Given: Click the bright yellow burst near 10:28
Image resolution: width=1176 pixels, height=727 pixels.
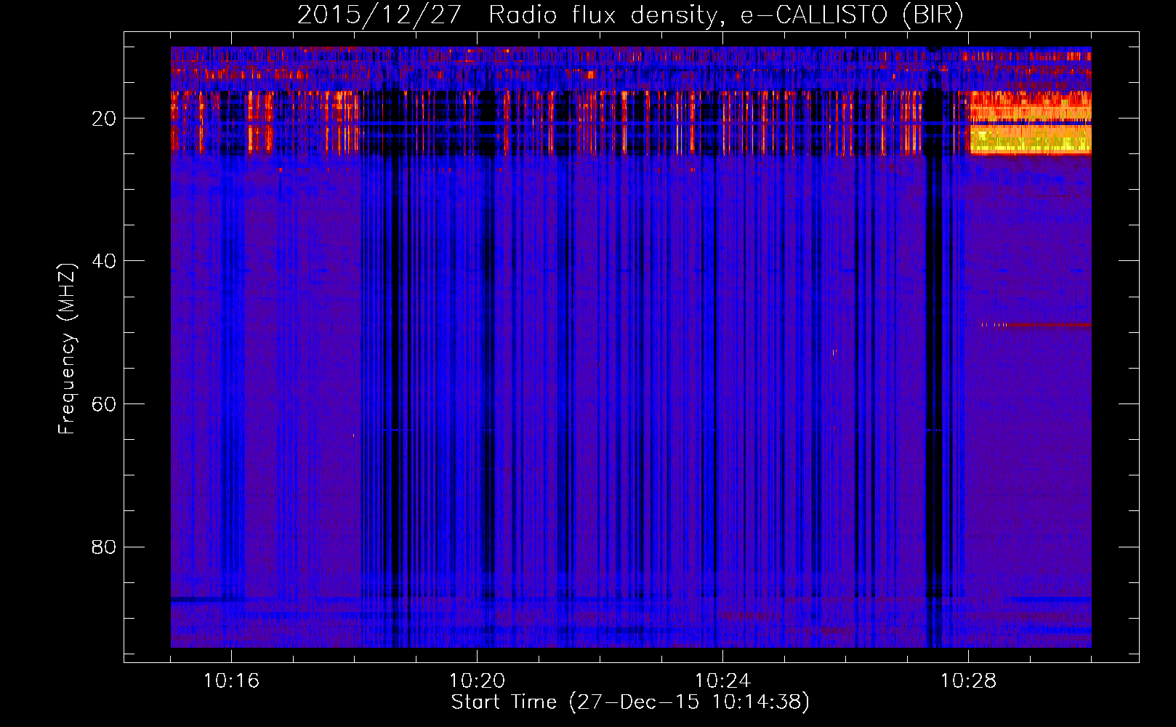Looking at the screenshot, I should pos(1031,123).
